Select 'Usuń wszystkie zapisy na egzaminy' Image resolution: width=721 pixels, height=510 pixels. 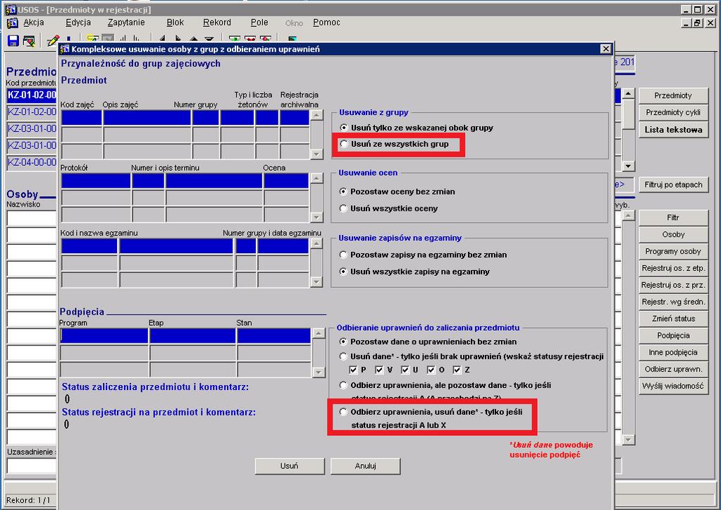pyautogui.click(x=343, y=272)
